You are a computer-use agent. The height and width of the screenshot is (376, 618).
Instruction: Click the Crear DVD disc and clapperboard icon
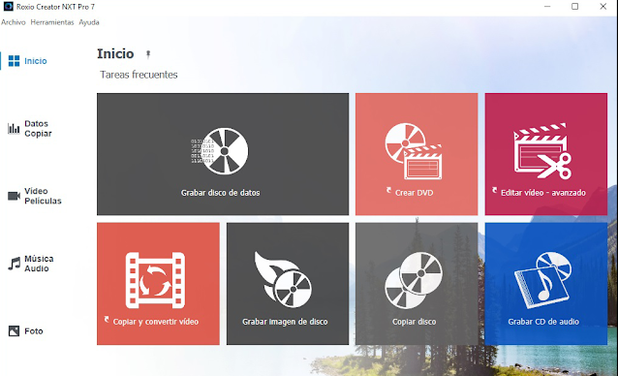point(414,151)
